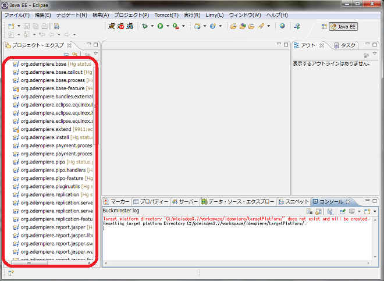Click the Back navigation arrow icon
The width and height of the screenshot is (384, 281).
51,34
